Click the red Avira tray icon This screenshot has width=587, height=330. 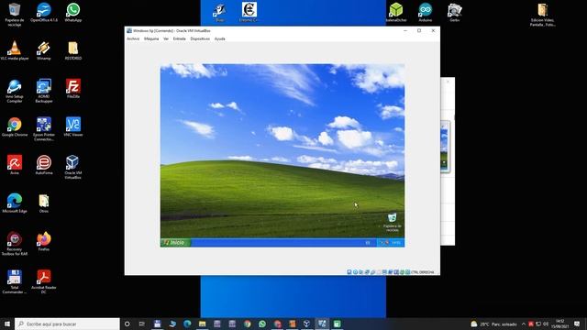(x=531, y=324)
